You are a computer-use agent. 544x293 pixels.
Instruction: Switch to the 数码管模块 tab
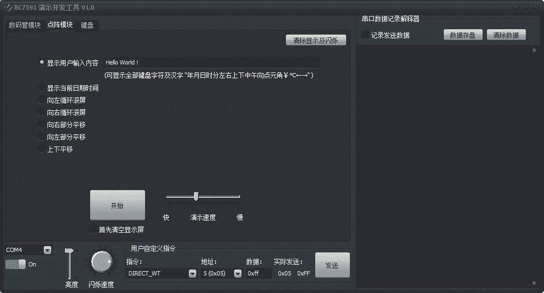pyautogui.click(x=25, y=25)
